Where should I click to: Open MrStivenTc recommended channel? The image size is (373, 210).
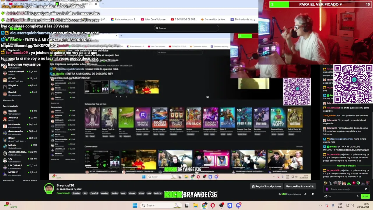click(x=20, y=126)
